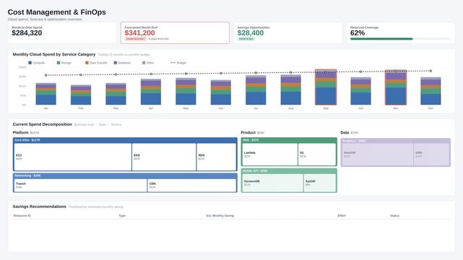Select the Feb stacked bar

(81, 95)
